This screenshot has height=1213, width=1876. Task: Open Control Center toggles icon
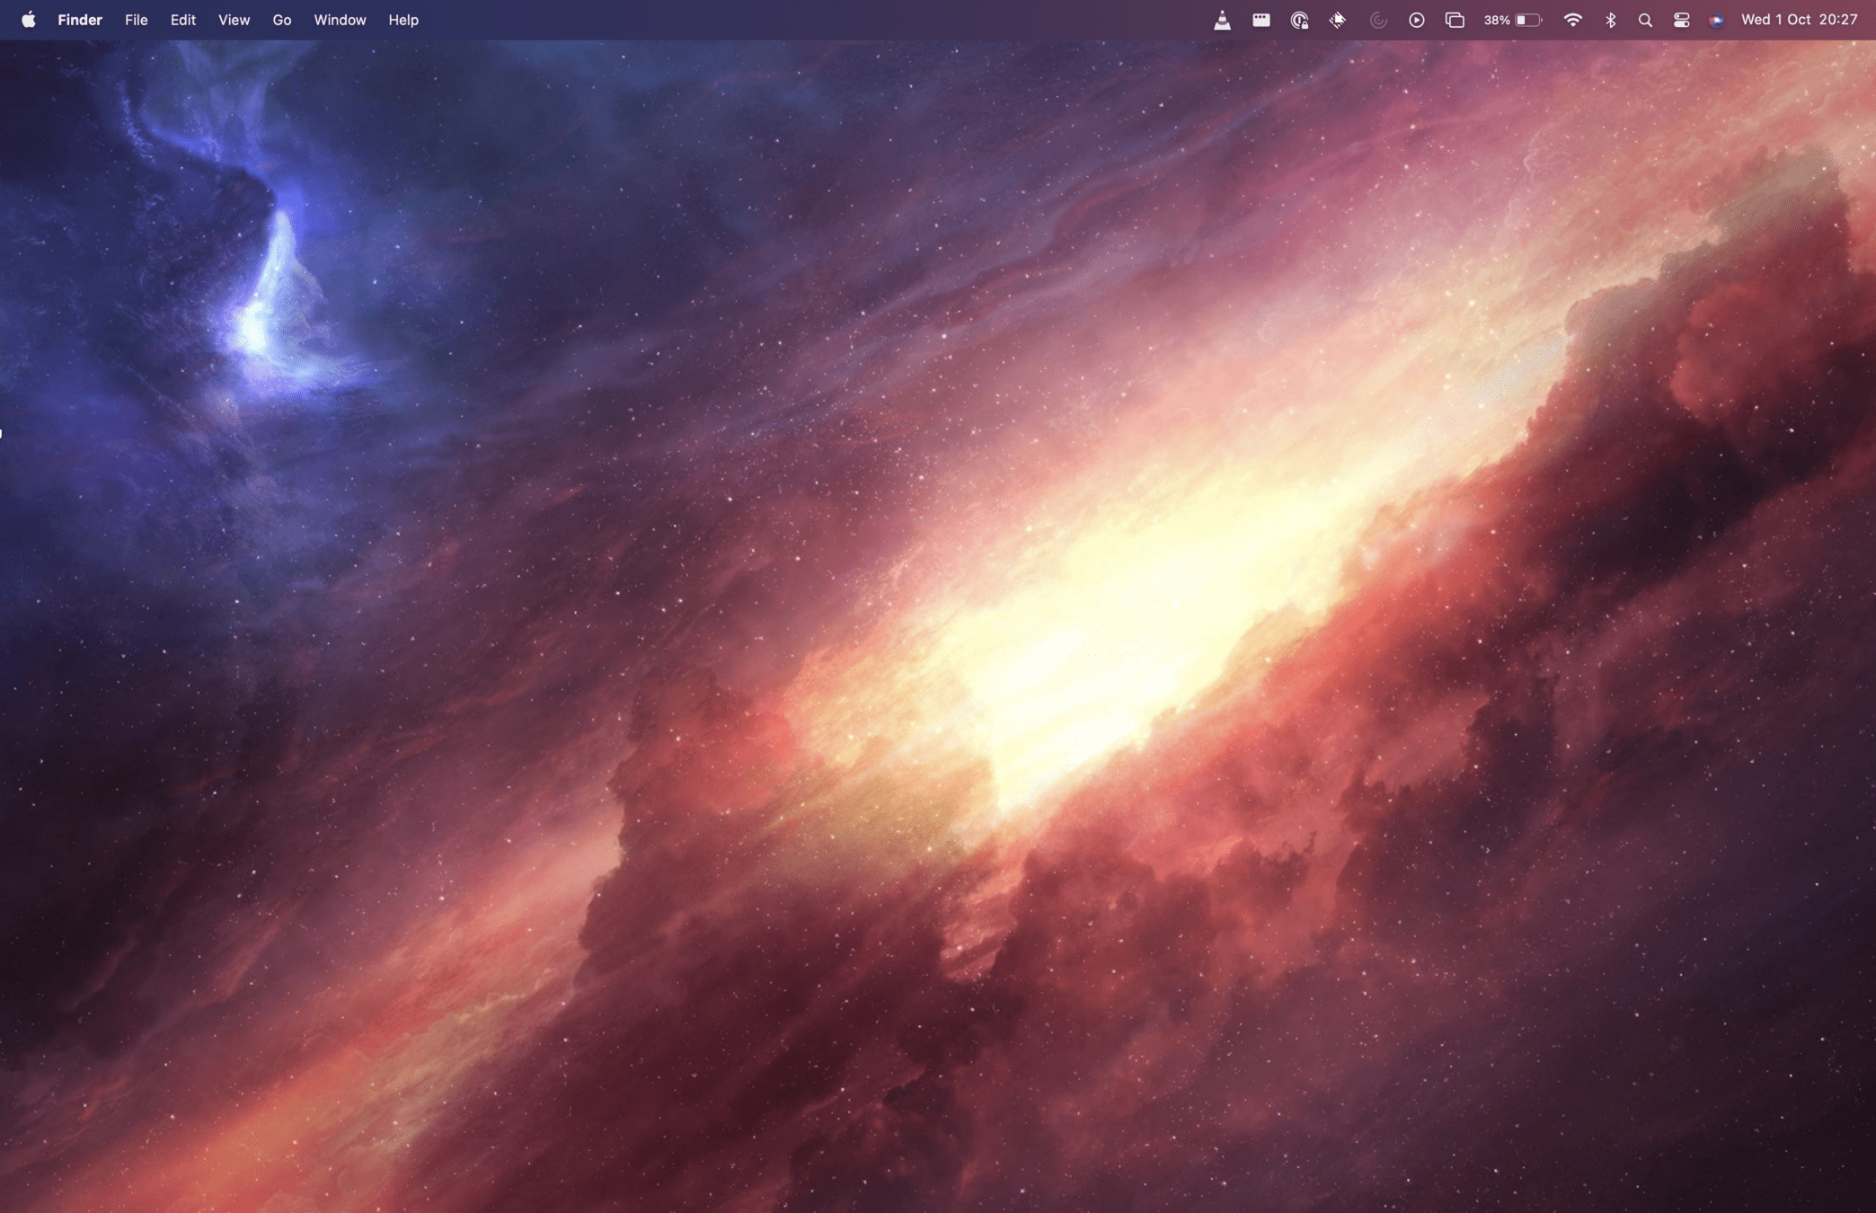click(1682, 20)
